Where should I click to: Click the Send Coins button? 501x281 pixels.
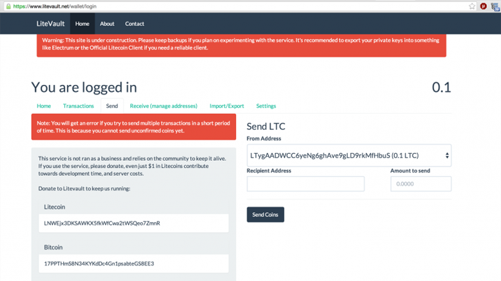pos(265,214)
